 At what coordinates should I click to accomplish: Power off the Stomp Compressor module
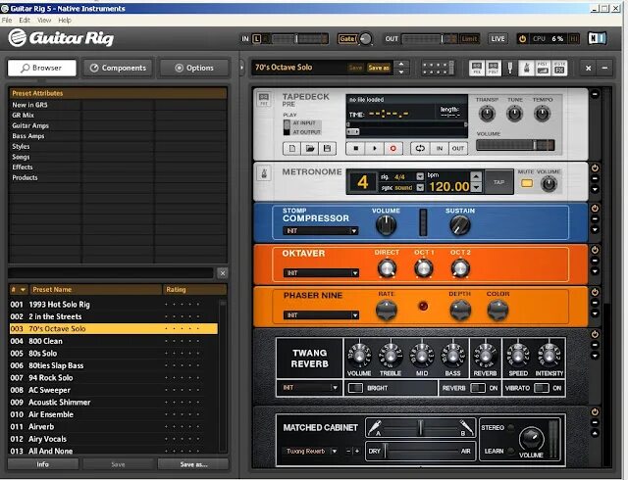tap(595, 209)
